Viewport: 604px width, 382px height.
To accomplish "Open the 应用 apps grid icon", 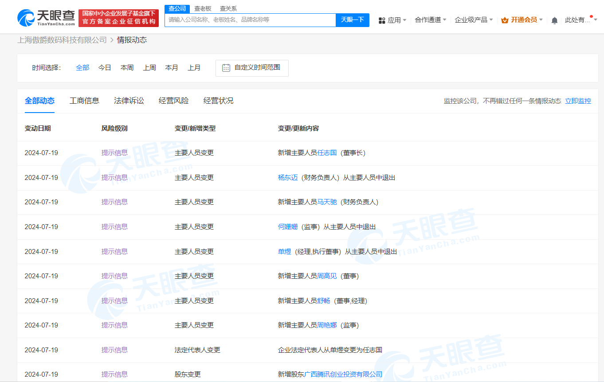I will pos(381,20).
